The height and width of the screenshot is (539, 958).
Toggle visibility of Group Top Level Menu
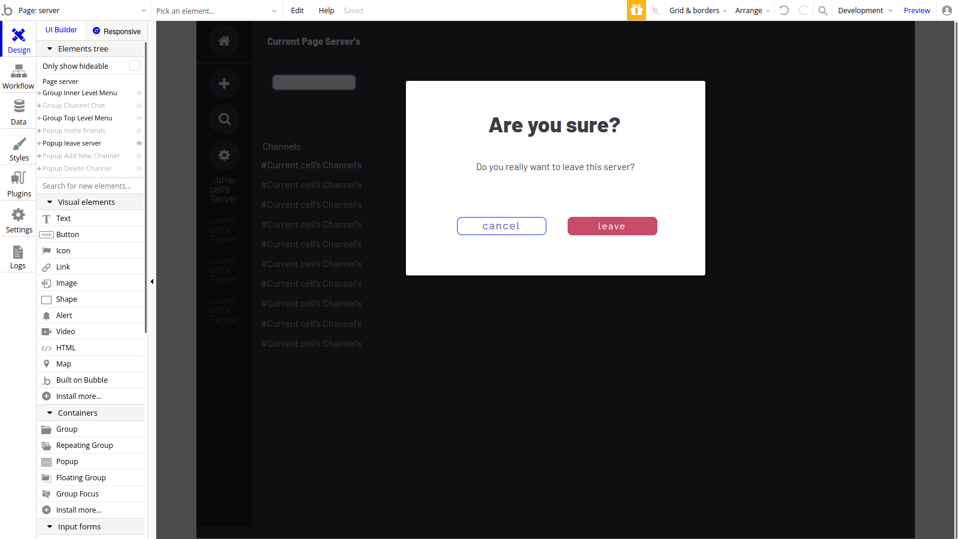pos(138,118)
